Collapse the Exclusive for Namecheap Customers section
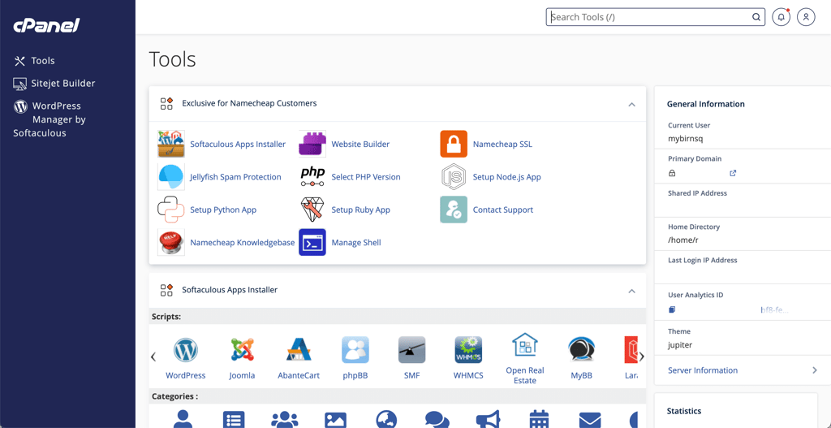This screenshot has height=428, width=831. (x=631, y=105)
